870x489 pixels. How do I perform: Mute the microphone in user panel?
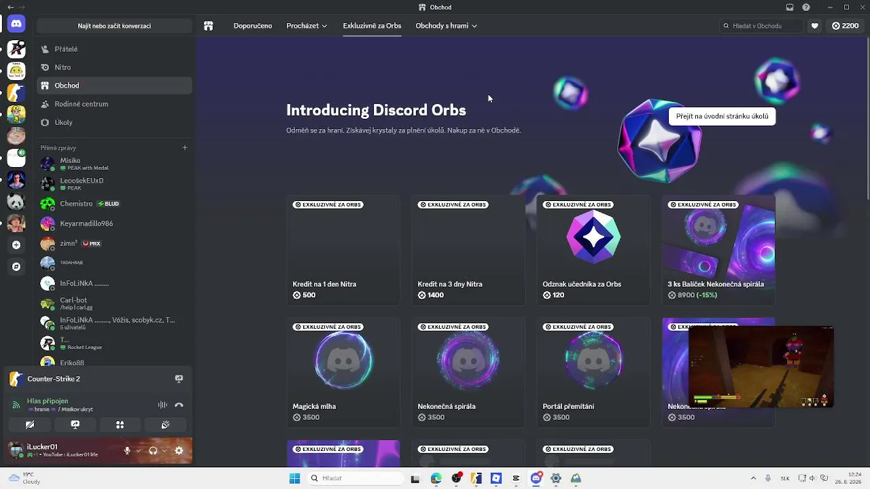point(127,450)
